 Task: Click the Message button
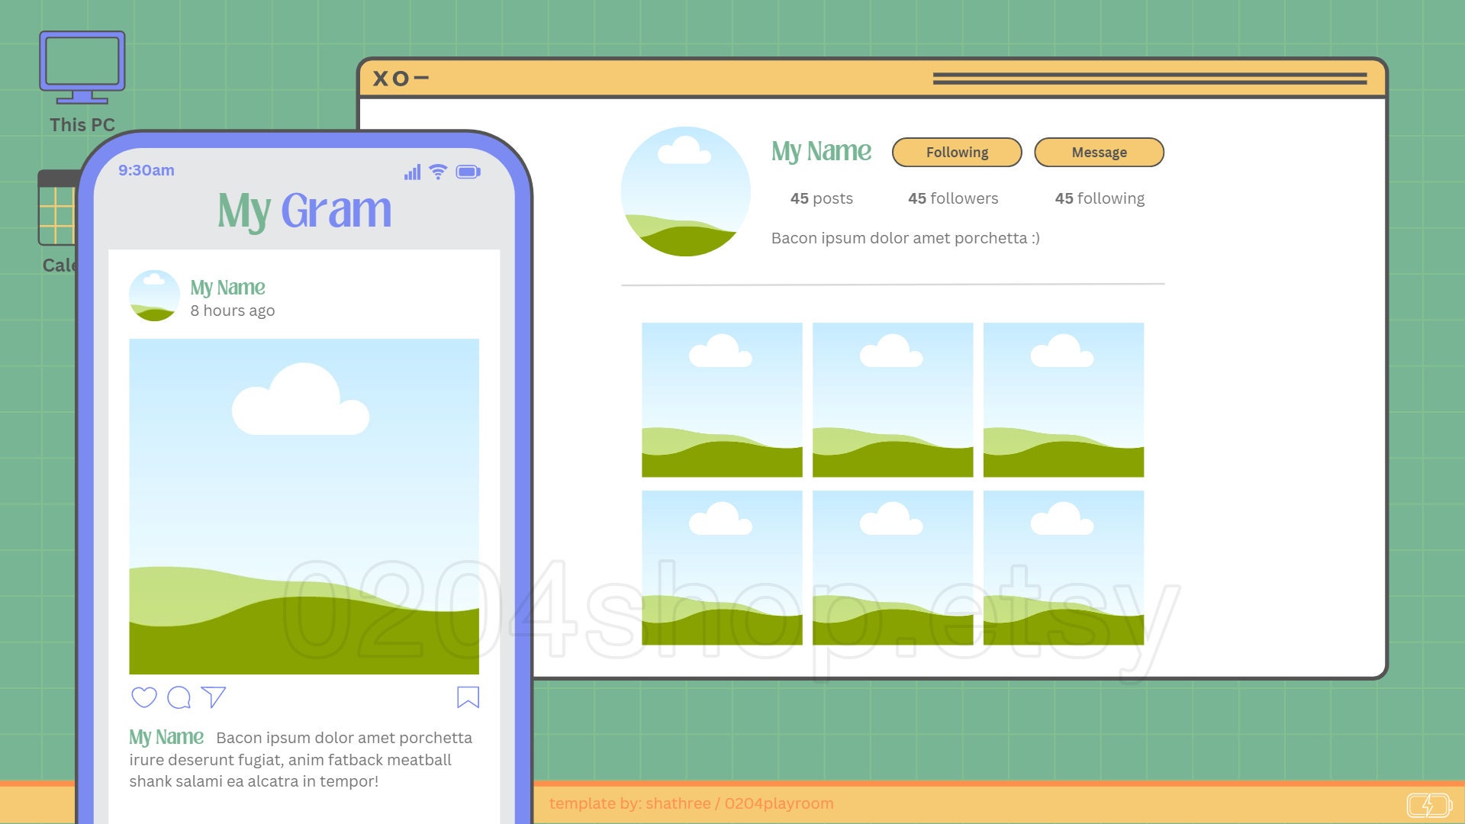[1099, 152]
